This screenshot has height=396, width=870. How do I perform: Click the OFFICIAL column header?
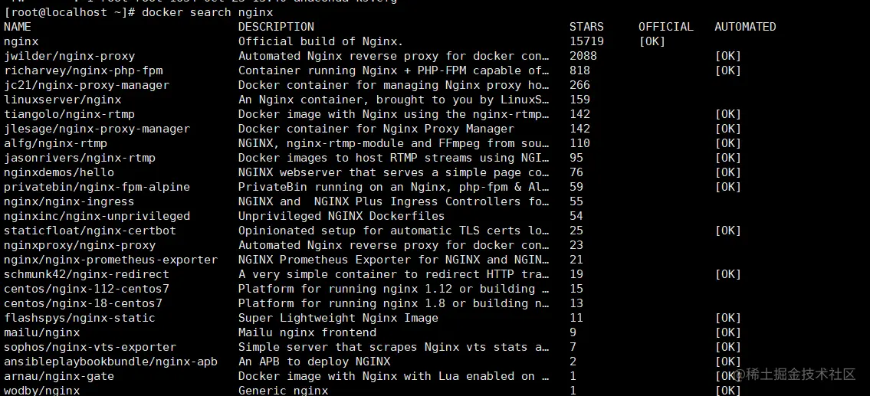pos(666,27)
